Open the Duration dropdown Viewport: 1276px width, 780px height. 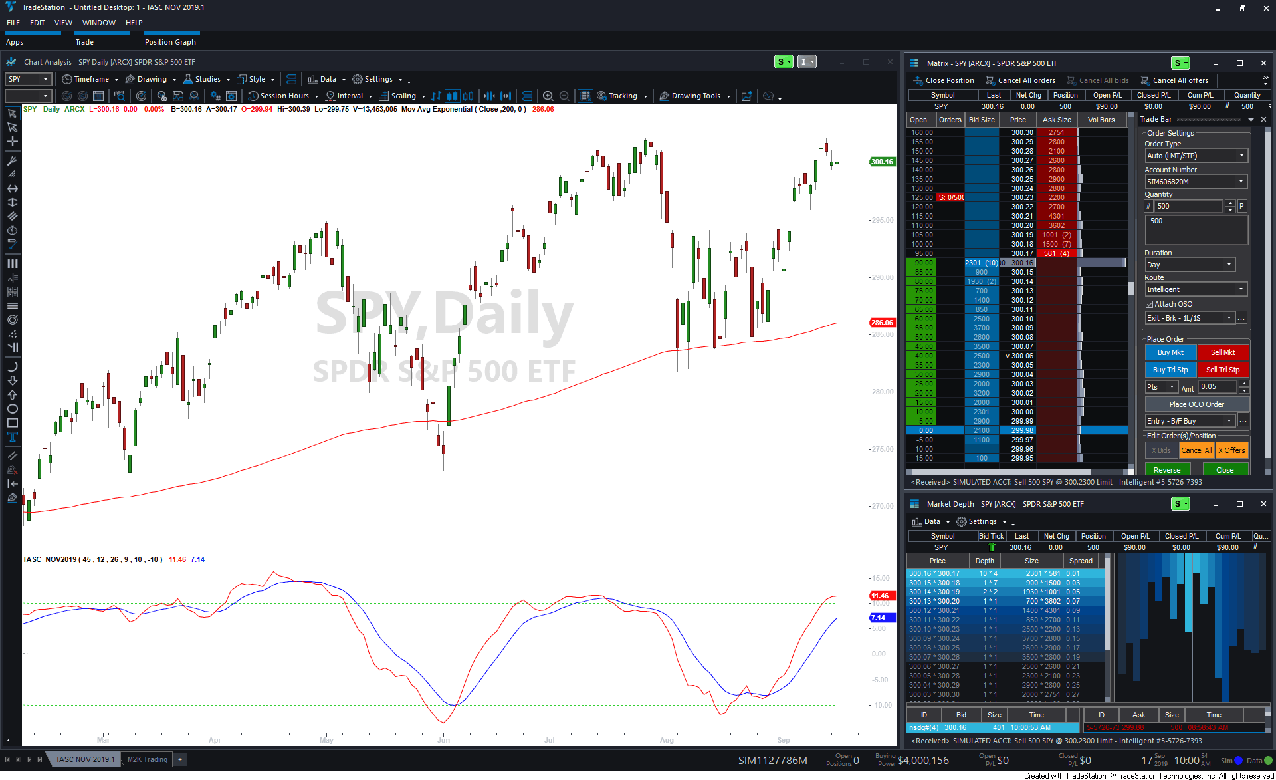(x=1190, y=265)
